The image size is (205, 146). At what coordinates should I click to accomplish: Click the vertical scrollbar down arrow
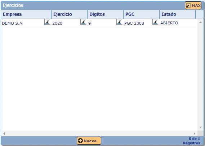(200, 127)
